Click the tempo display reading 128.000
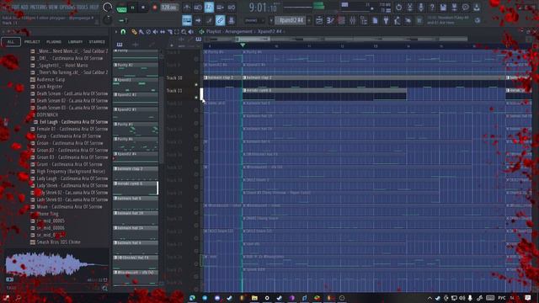Screen dimensions: 539x303 coord(169,8)
